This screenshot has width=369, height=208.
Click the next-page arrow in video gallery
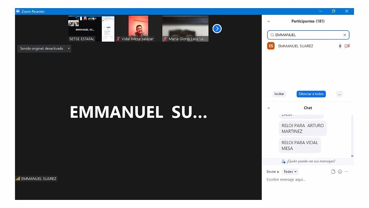[x=217, y=28]
